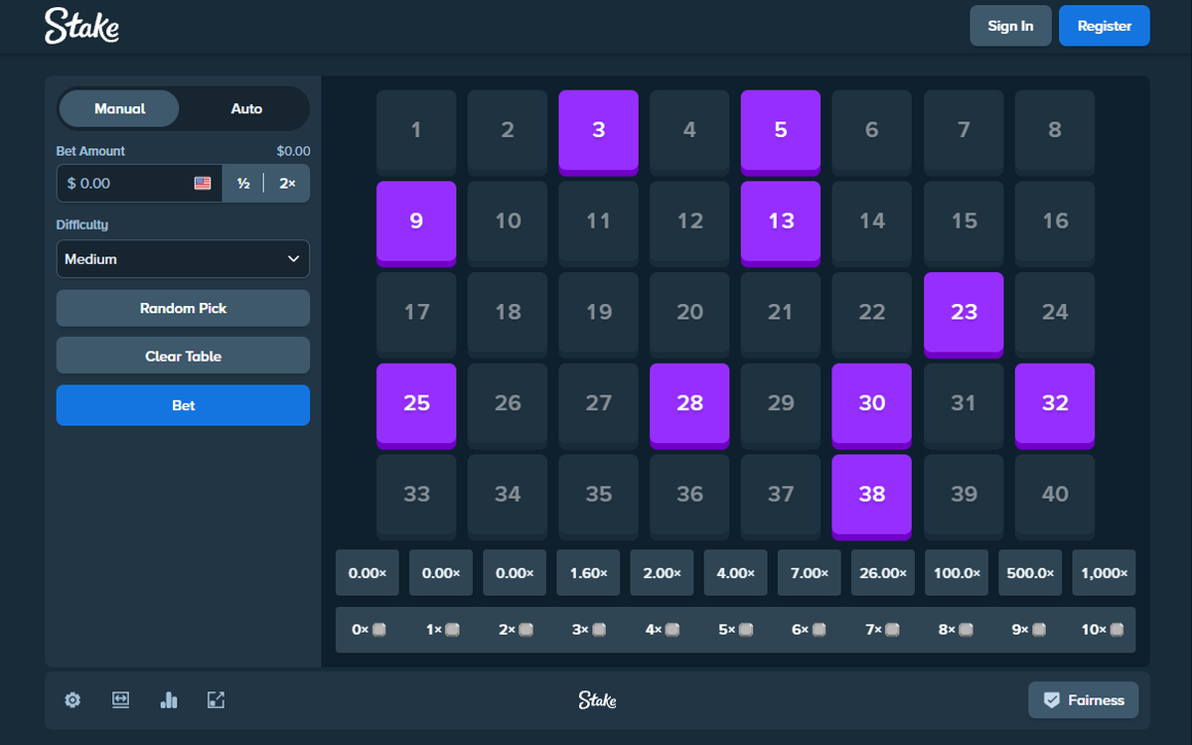Switch to the Manual tab
This screenshot has height=745, width=1192.
[x=119, y=108]
